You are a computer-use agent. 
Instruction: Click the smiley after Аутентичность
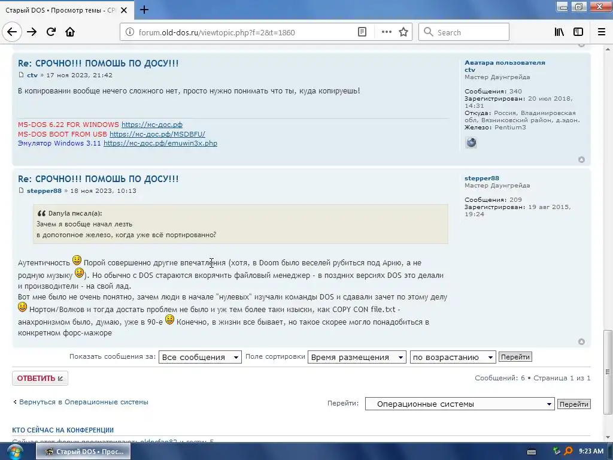click(x=77, y=260)
